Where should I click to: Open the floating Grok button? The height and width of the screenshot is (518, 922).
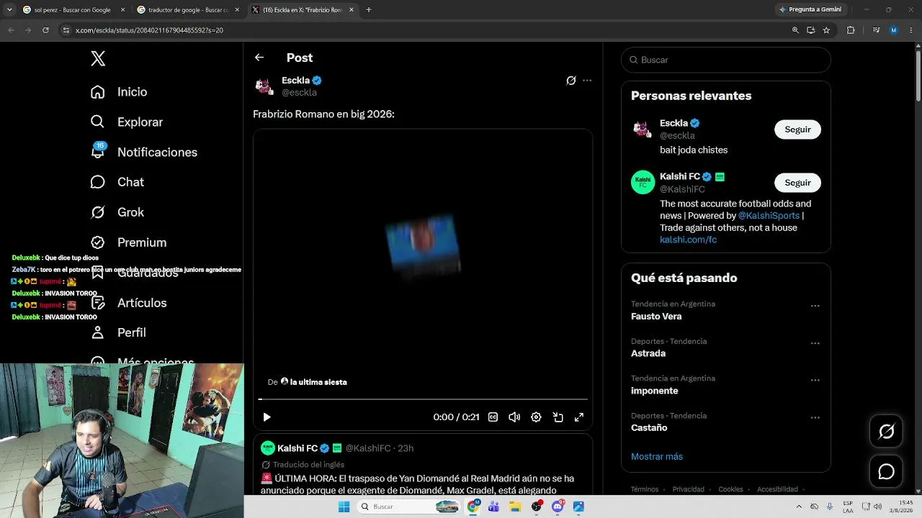pyautogui.click(x=886, y=431)
